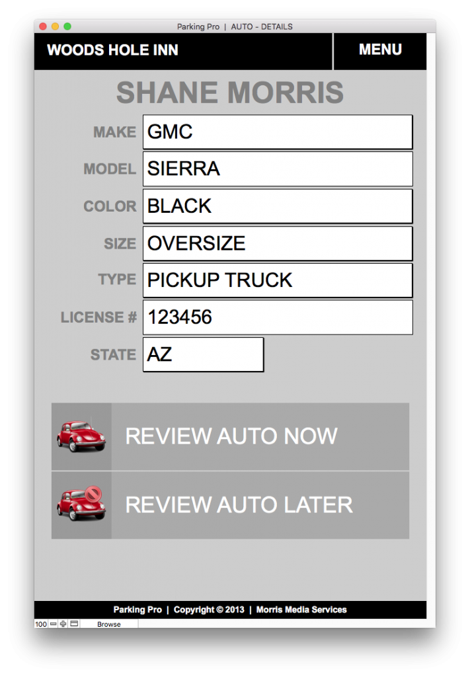Toggle the status toolbar icon
This screenshot has width=470, height=677.
point(74,624)
